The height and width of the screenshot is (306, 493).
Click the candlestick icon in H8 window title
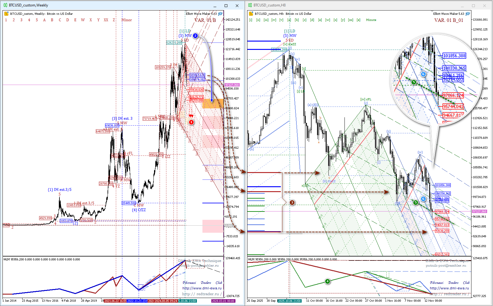coord(250,5)
